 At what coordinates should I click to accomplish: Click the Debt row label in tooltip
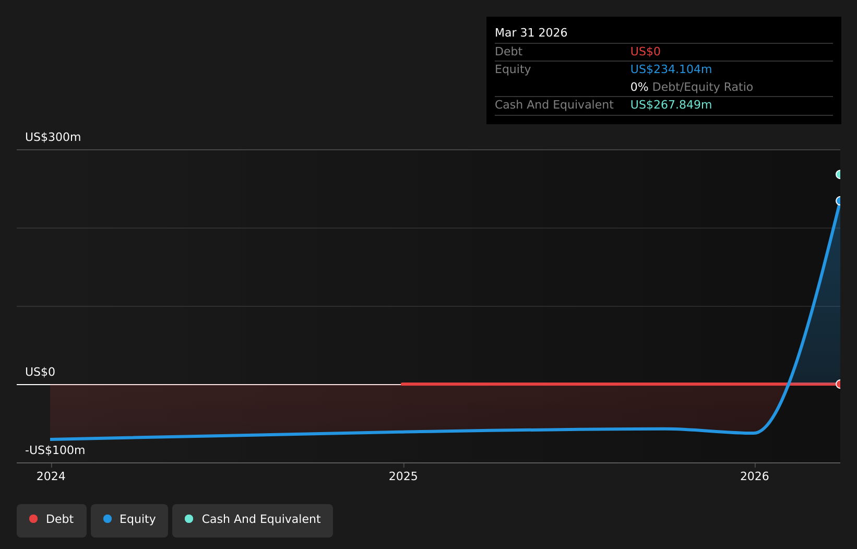pos(508,52)
